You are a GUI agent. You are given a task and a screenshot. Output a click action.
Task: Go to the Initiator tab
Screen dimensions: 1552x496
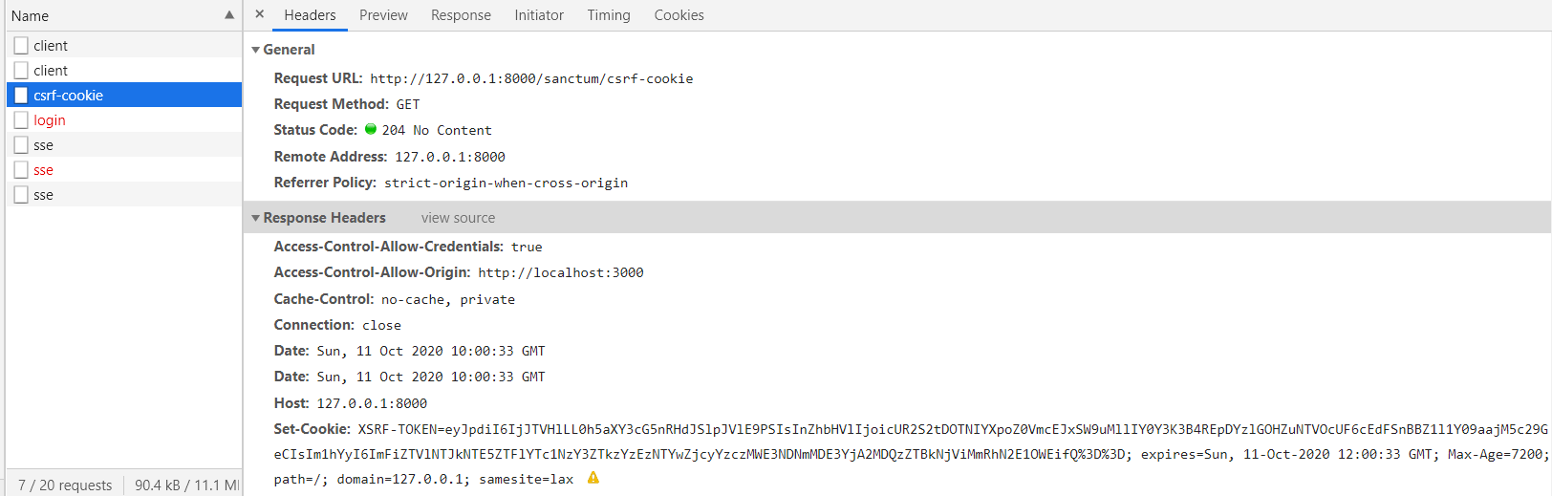click(539, 15)
